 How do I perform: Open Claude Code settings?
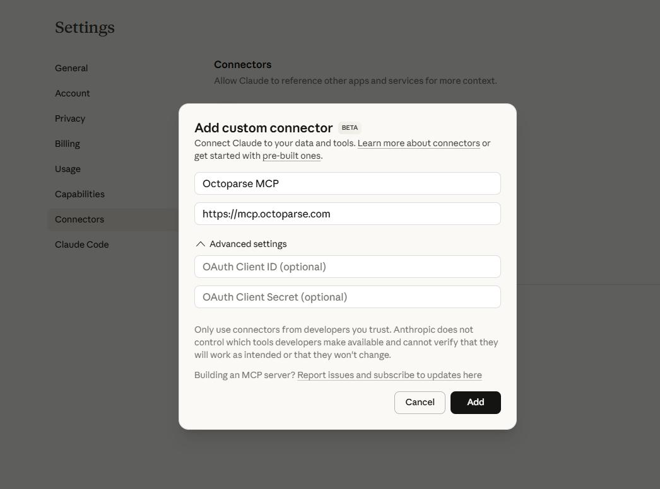pos(82,244)
